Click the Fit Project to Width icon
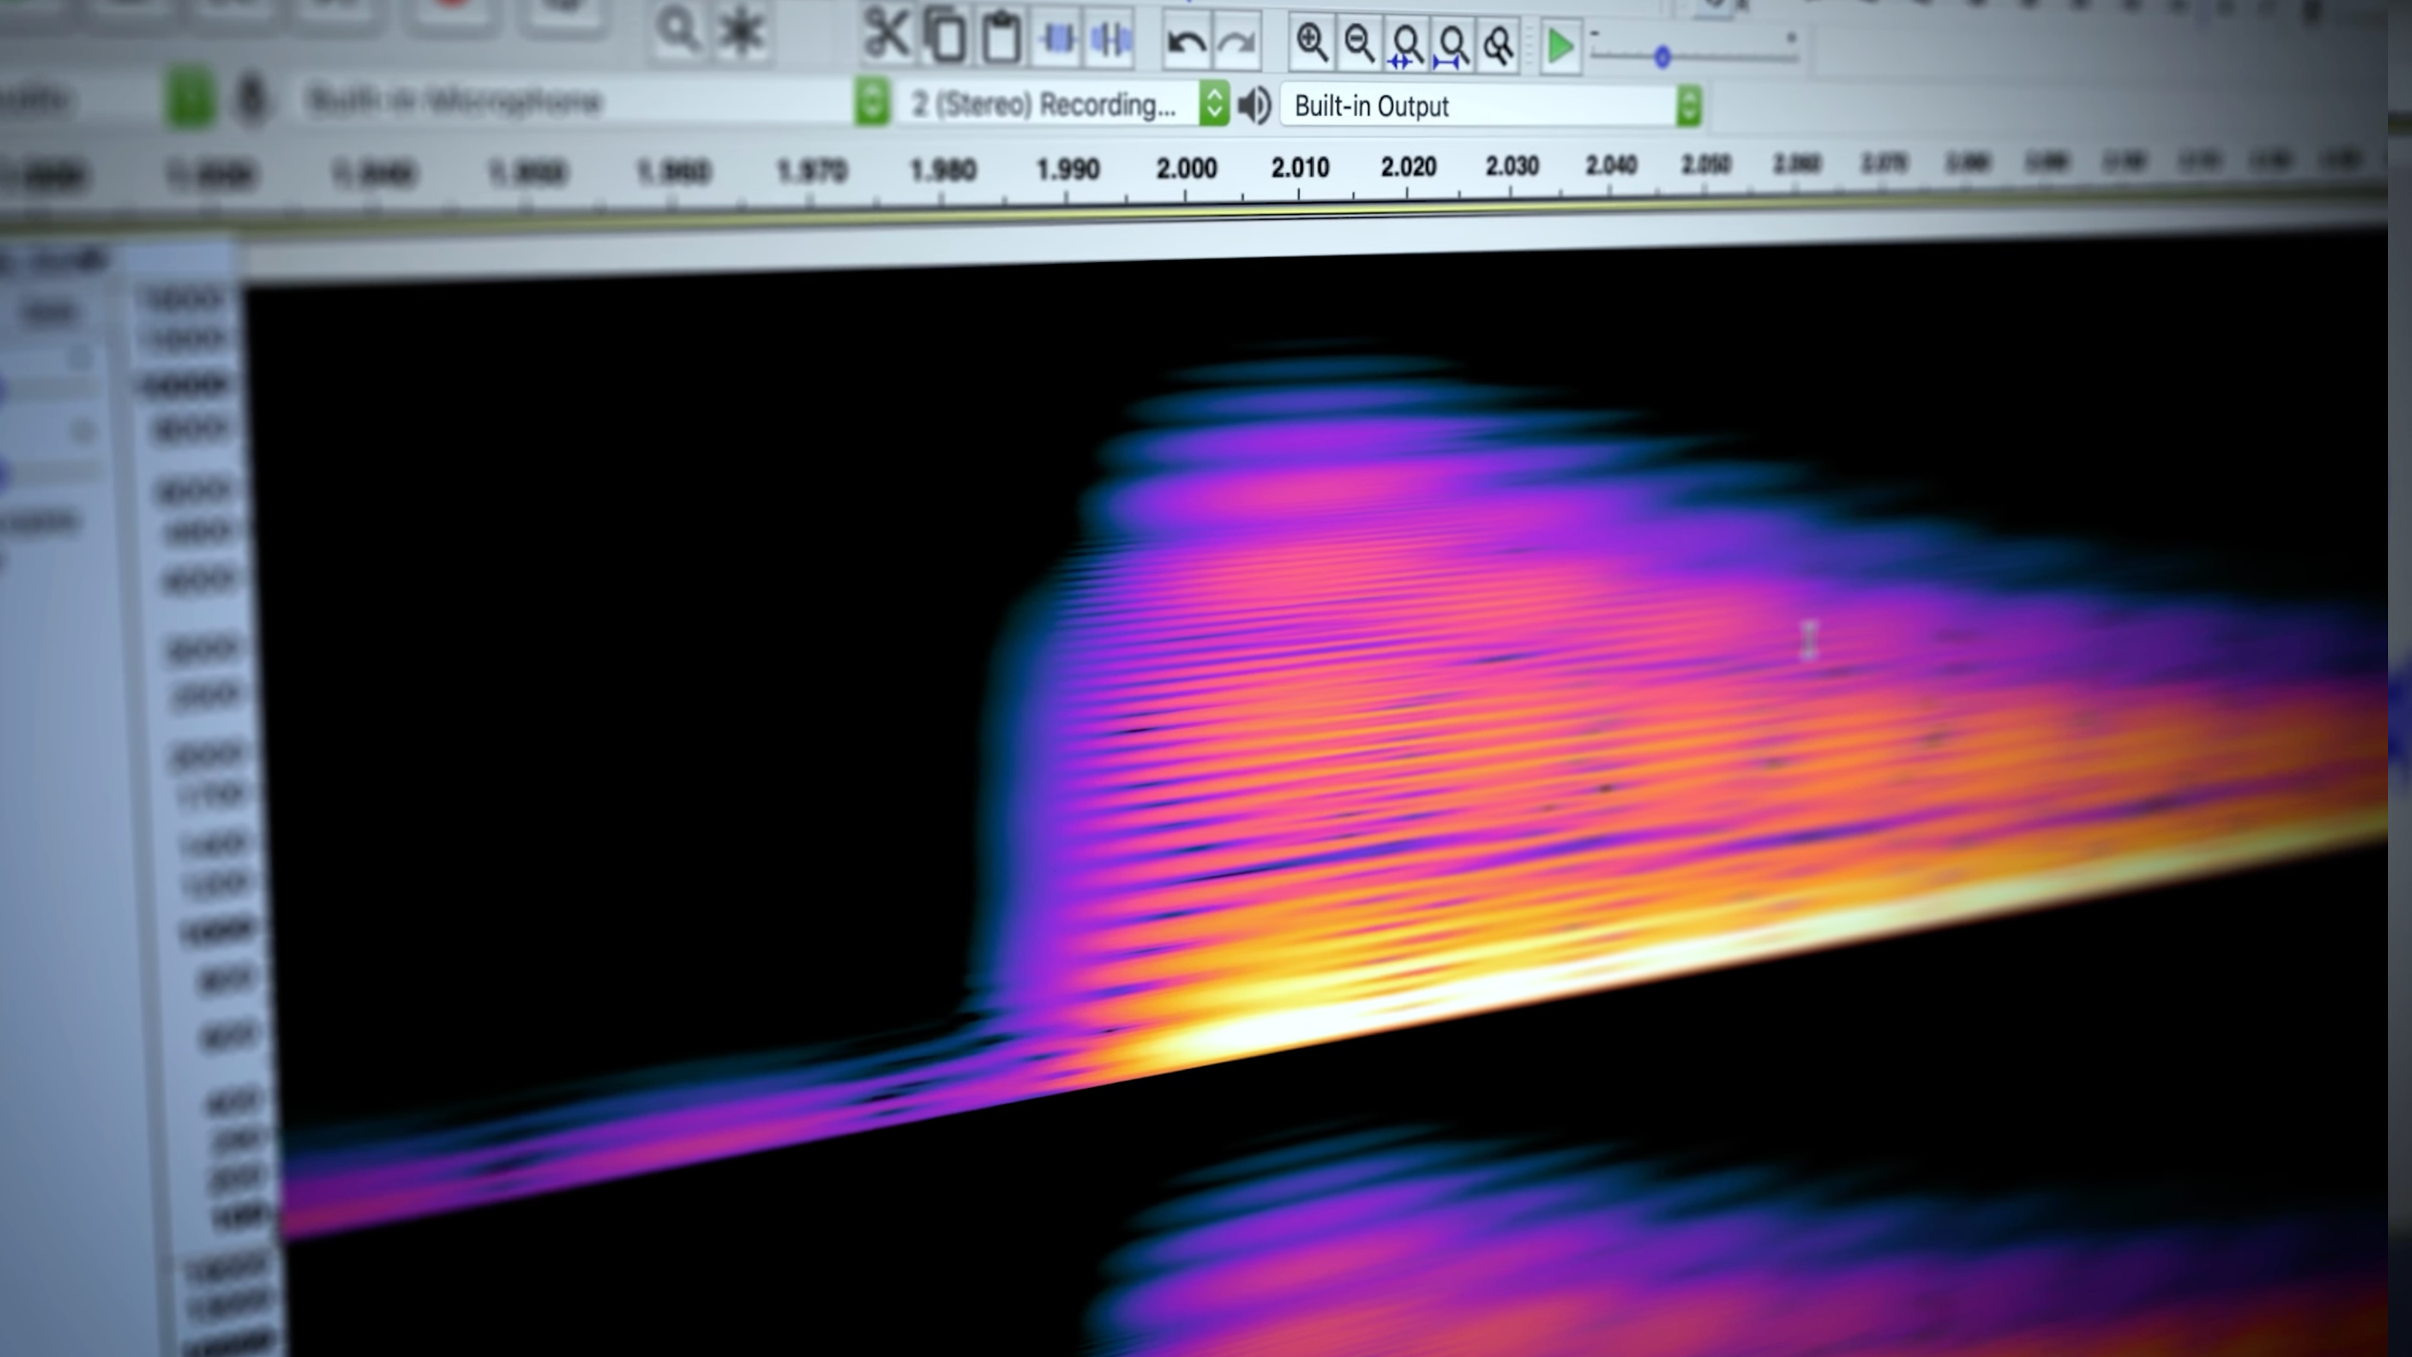The height and width of the screenshot is (1357, 2412). click(1452, 45)
